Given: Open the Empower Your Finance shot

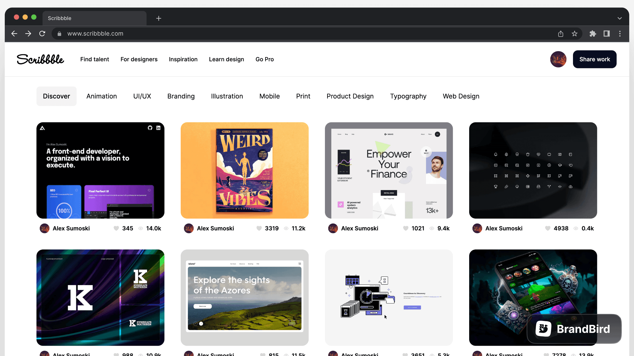Looking at the screenshot, I should pyautogui.click(x=389, y=170).
